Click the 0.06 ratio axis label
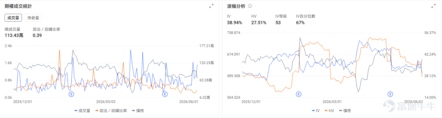This screenshot has width=442, height=118. 8,97
